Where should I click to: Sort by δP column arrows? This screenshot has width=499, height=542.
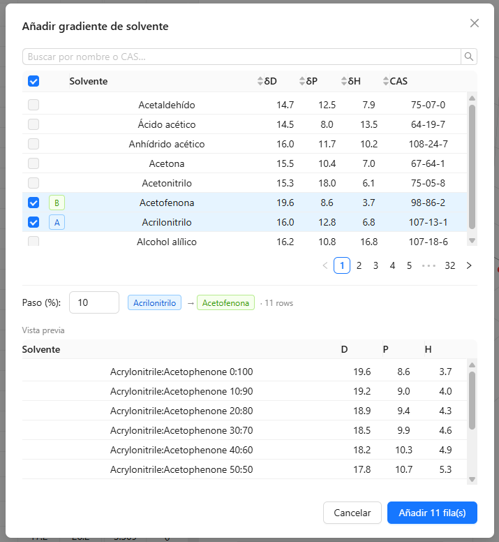click(x=301, y=81)
